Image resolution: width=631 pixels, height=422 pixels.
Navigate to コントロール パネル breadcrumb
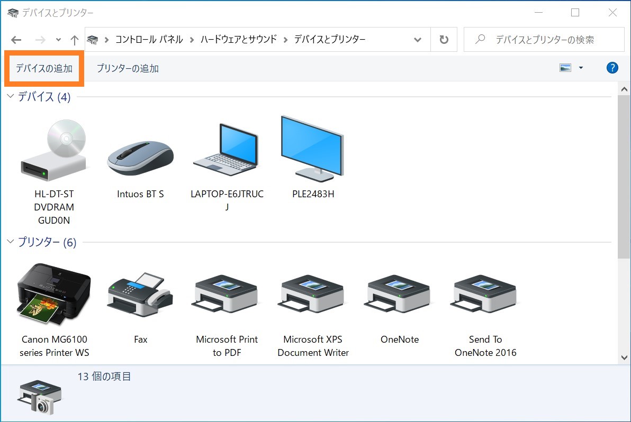tap(149, 39)
